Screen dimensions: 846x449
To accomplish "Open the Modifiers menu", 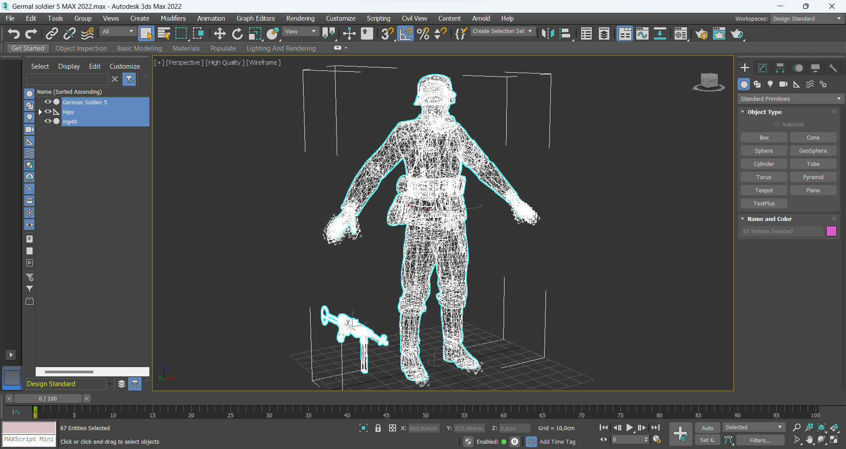I will [x=173, y=18].
